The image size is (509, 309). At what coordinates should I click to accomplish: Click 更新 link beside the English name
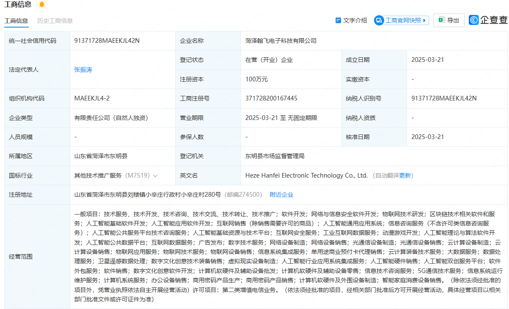pyautogui.click(x=405, y=175)
